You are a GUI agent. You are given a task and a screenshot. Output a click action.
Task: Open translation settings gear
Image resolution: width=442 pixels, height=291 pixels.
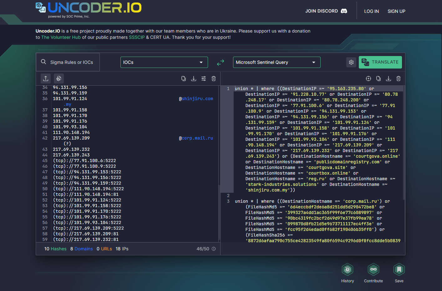[351, 62]
